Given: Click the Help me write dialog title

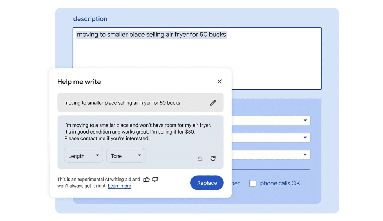Looking at the screenshot, I should [79, 82].
